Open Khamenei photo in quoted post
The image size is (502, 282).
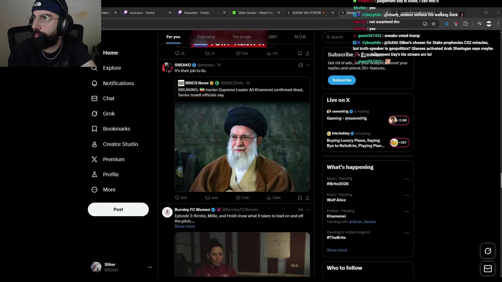[242, 146]
